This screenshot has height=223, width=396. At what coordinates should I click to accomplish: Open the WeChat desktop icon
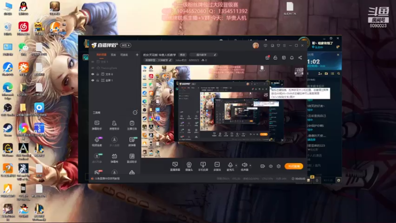coord(23,49)
